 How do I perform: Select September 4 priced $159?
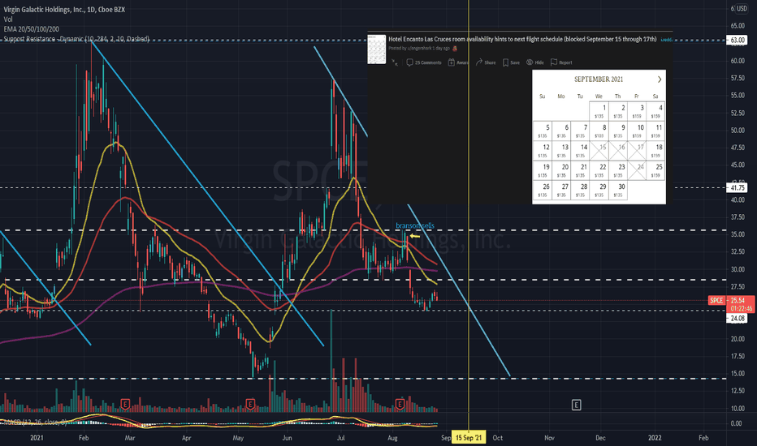[x=655, y=111]
